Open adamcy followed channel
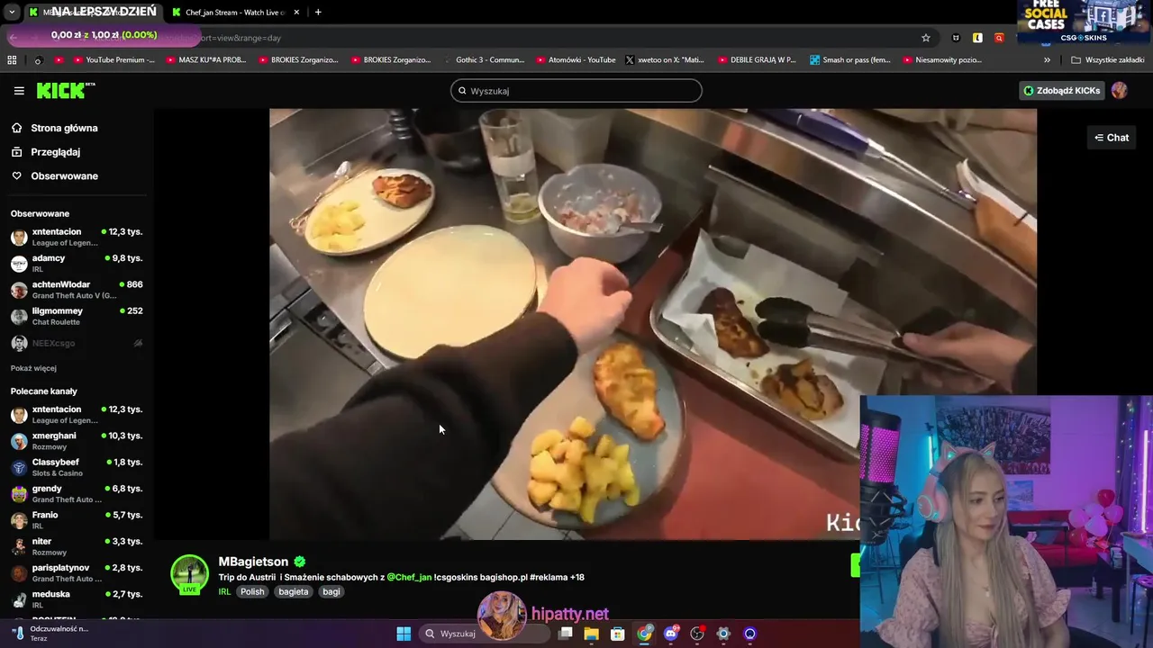 pos(77,263)
